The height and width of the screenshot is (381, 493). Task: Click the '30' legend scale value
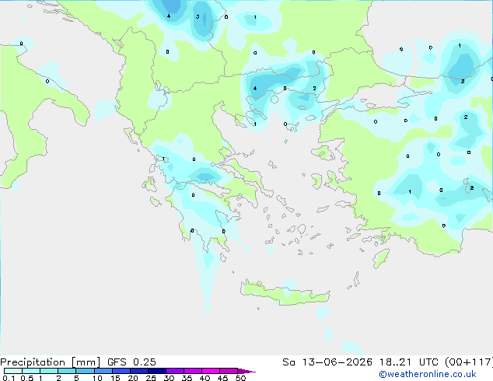pos(169,378)
